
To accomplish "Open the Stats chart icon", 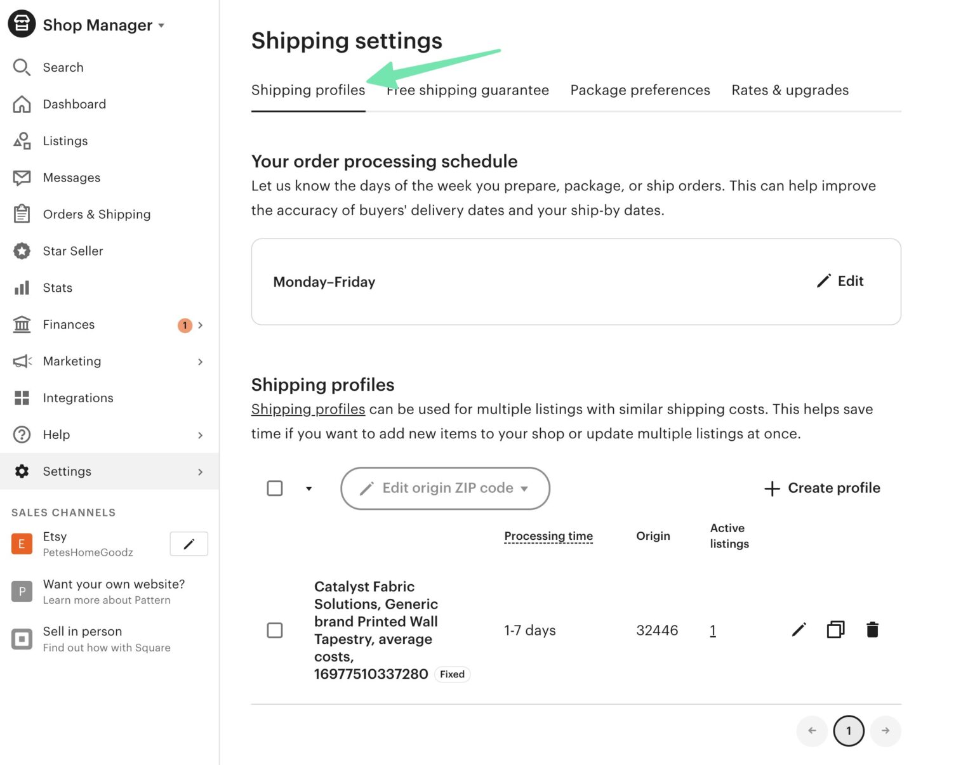I will pos(22,287).
